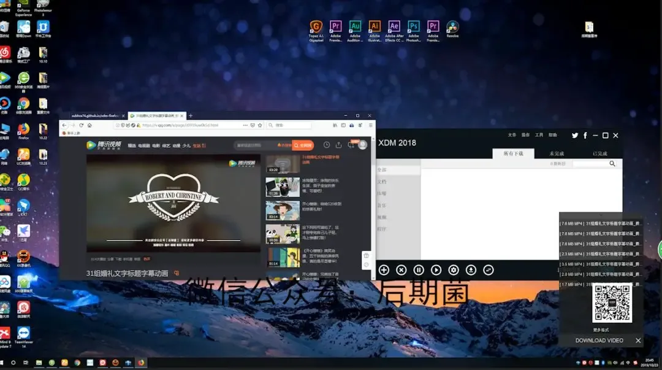The image size is (662, 370).
Task: Open user avatar on Tencent Video
Action: [x=363, y=145]
